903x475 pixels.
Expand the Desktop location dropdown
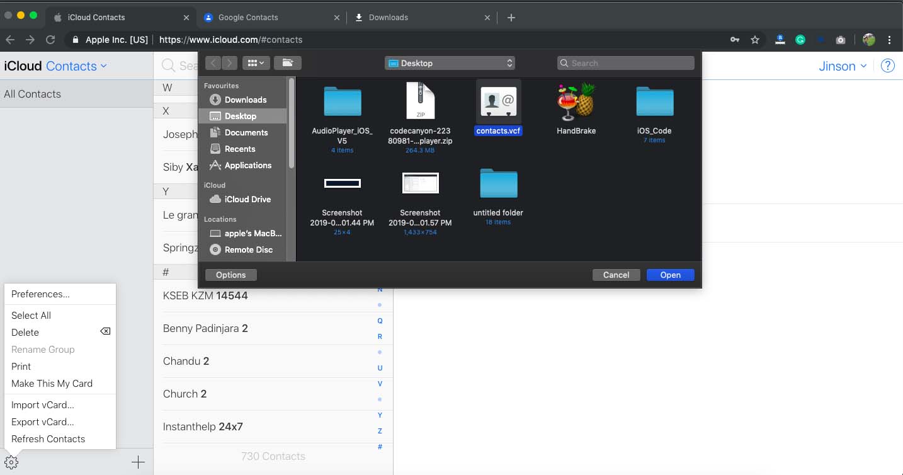(x=450, y=63)
